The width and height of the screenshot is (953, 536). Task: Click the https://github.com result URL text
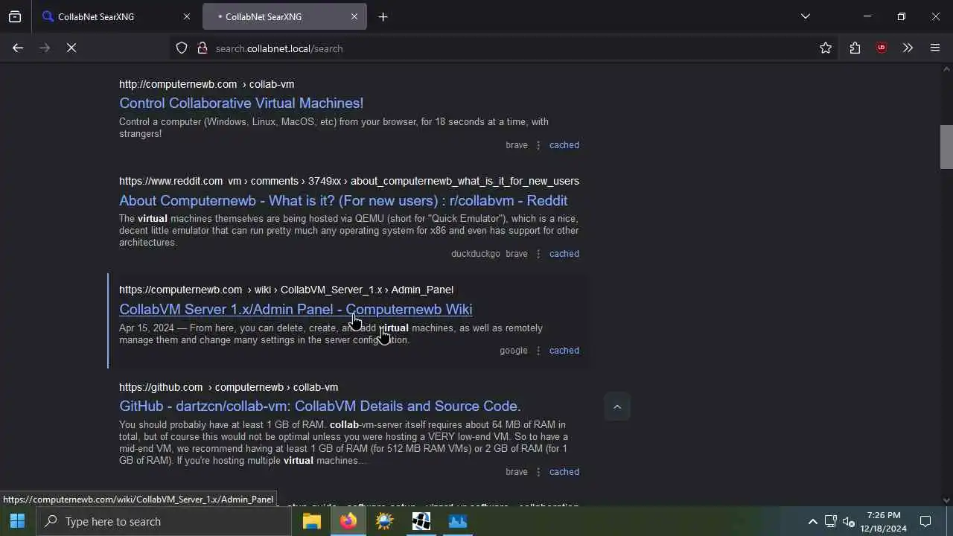161,387
